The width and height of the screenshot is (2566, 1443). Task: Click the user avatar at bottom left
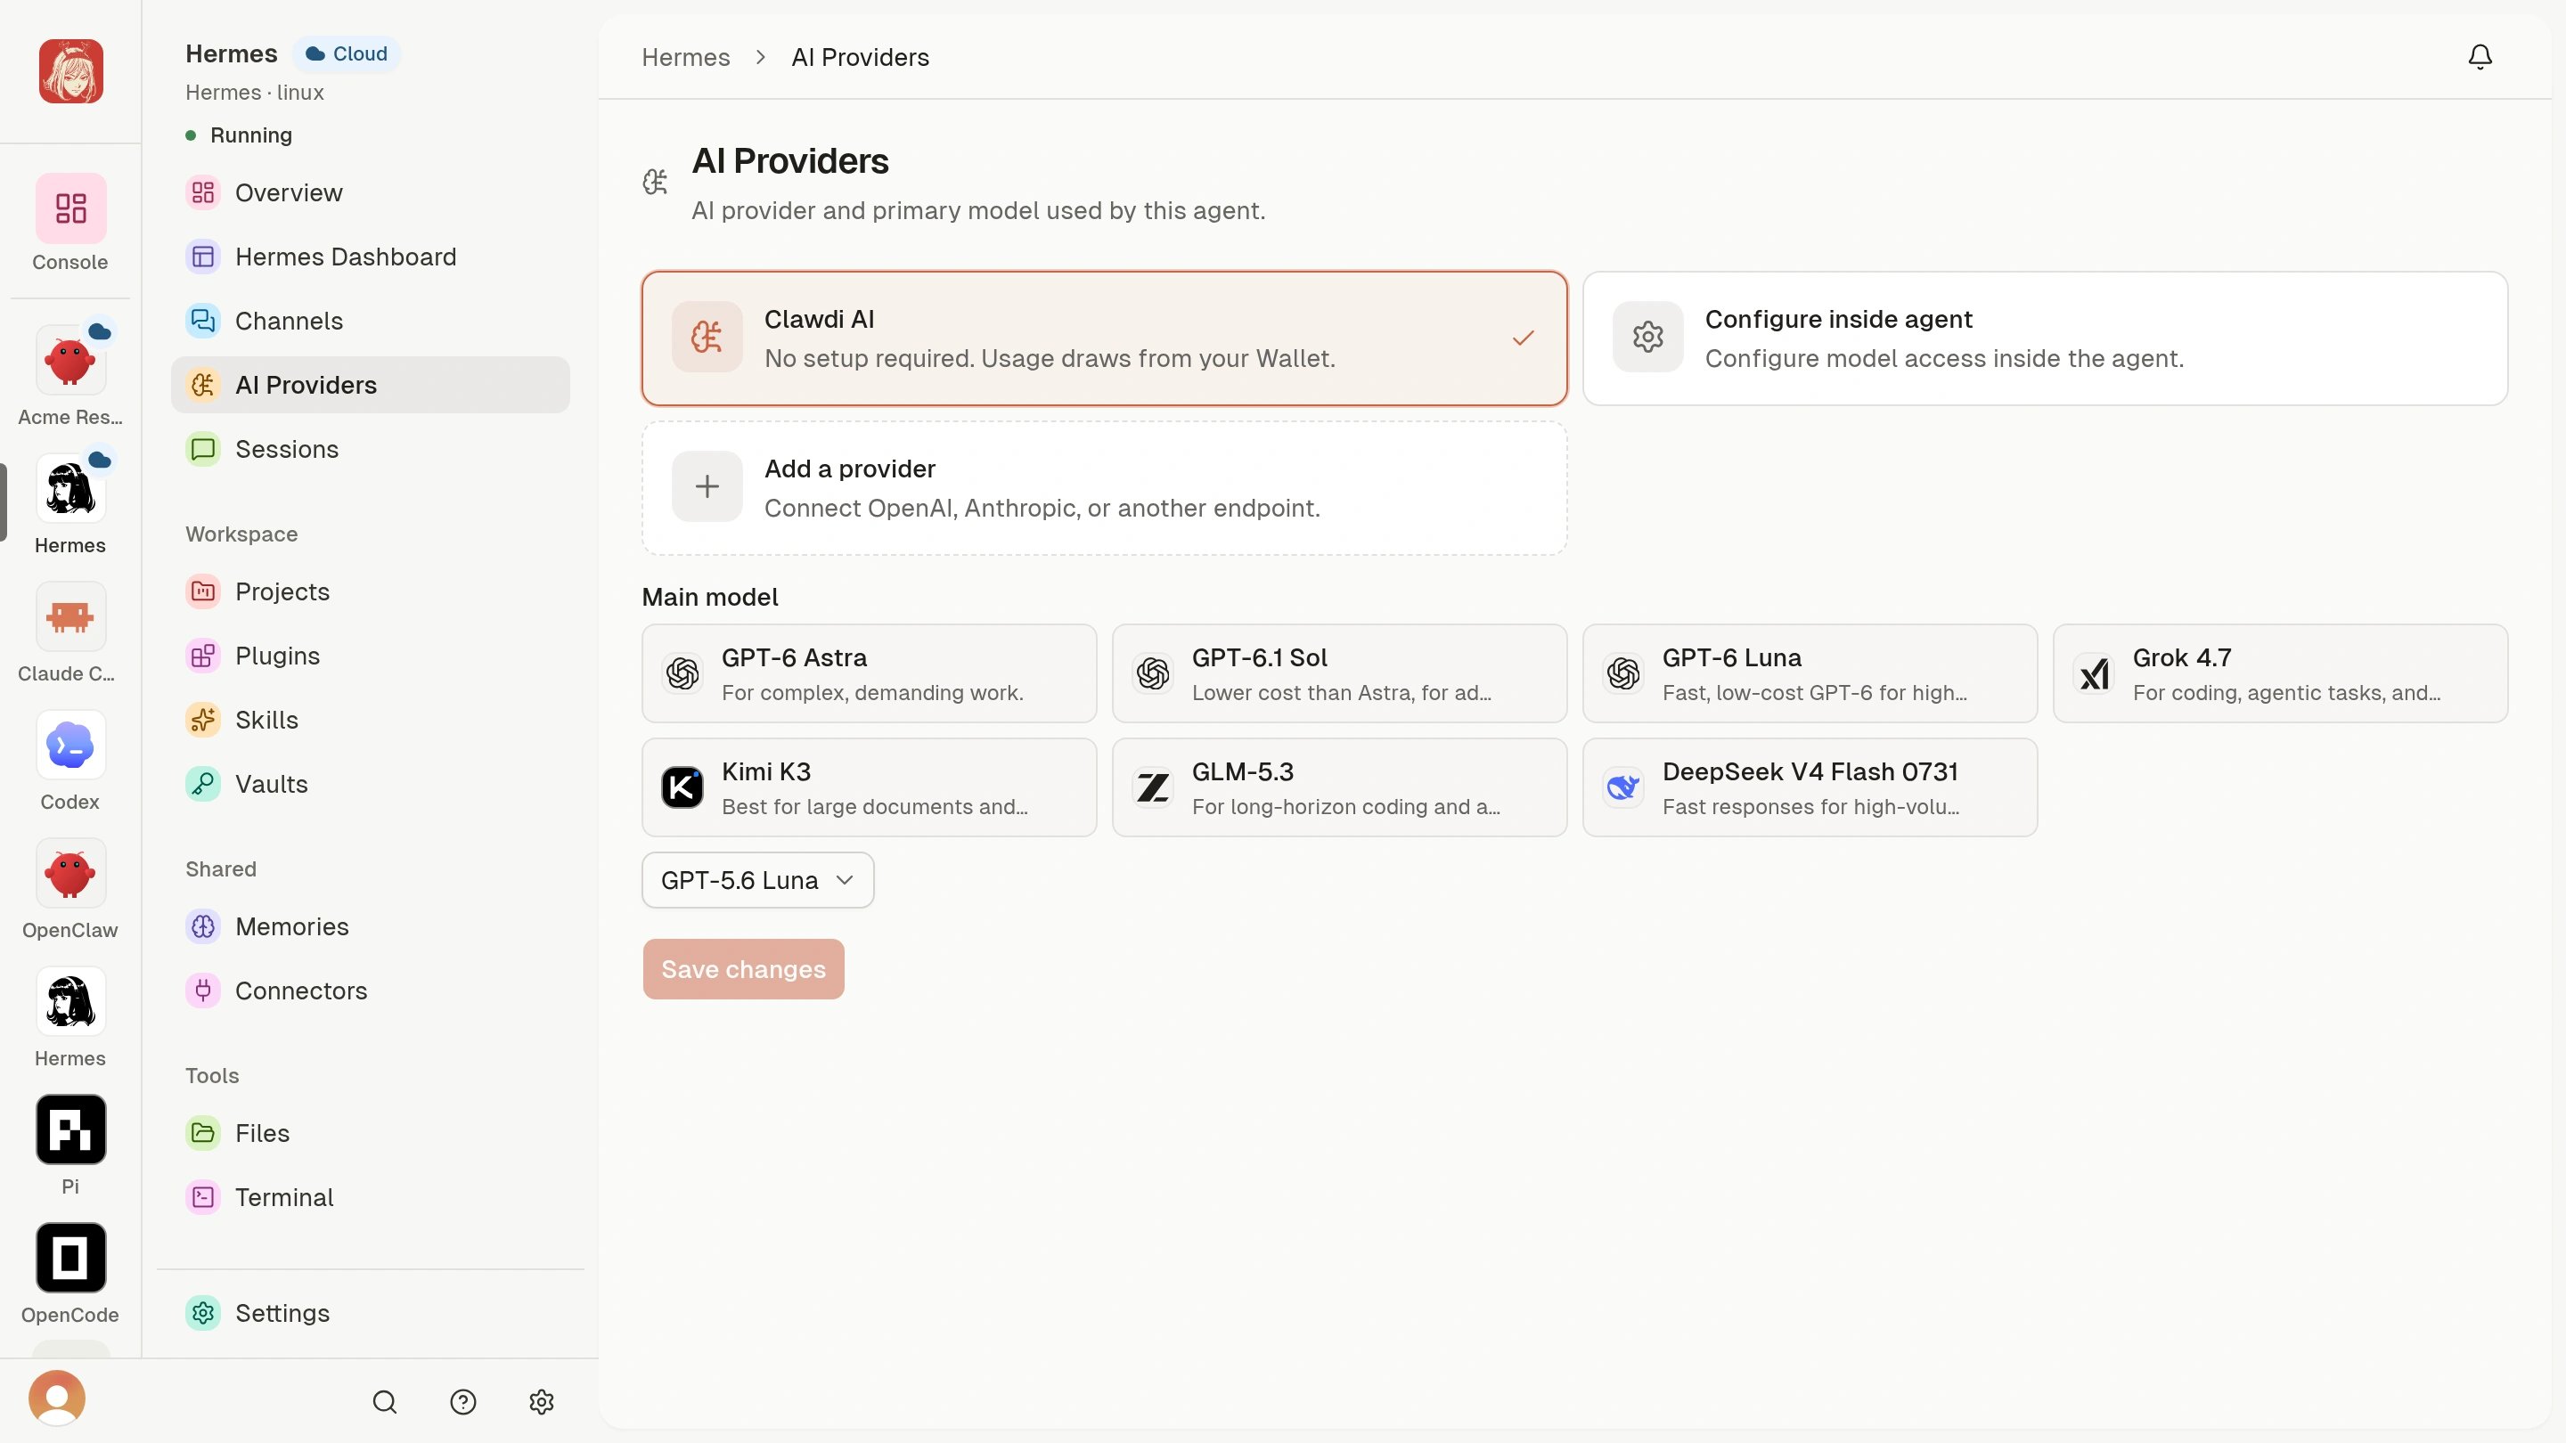57,1398
